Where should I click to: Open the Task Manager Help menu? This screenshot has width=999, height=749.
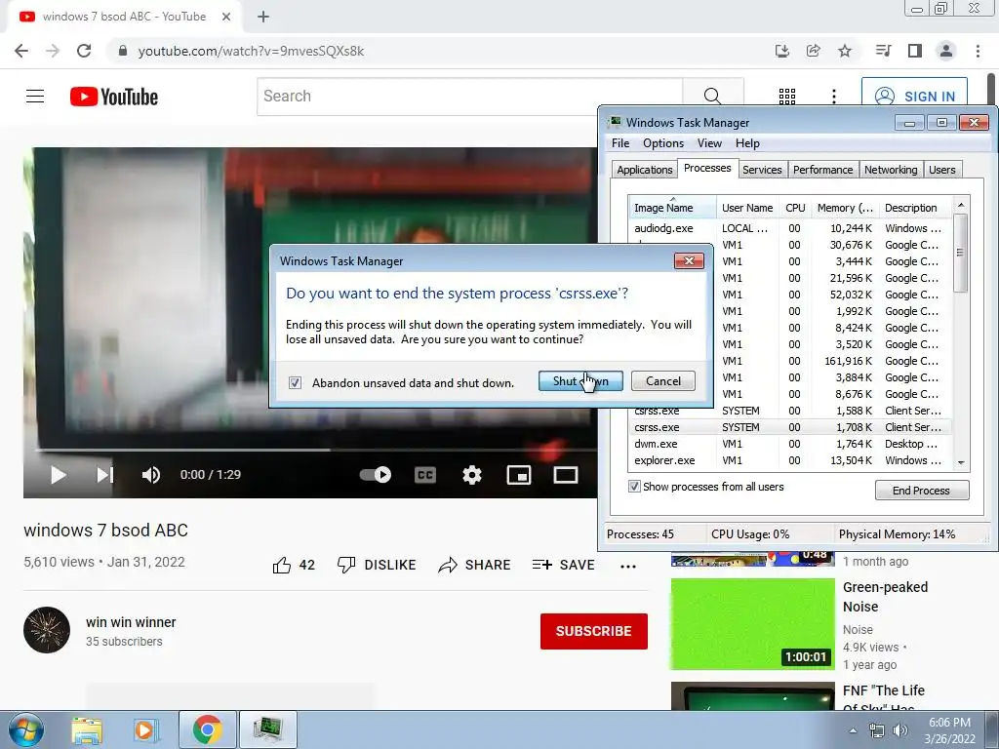click(x=747, y=143)
